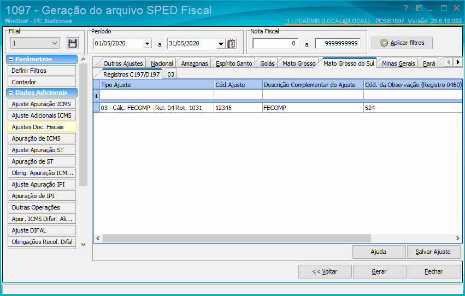Switch to Amazonas tab
Screen dimensions: 465x296
click(x=194, y=63)
